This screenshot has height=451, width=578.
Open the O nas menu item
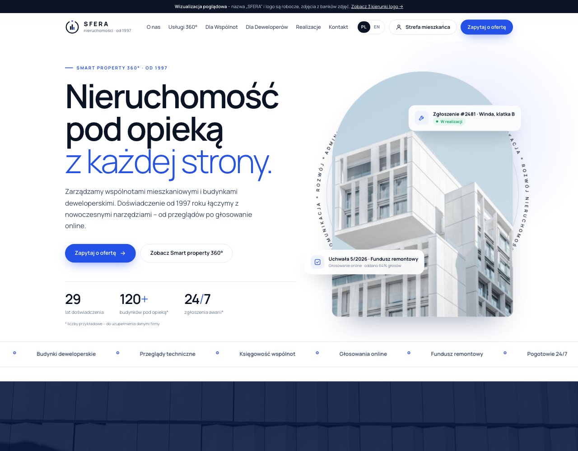click(x=154, y=27)
